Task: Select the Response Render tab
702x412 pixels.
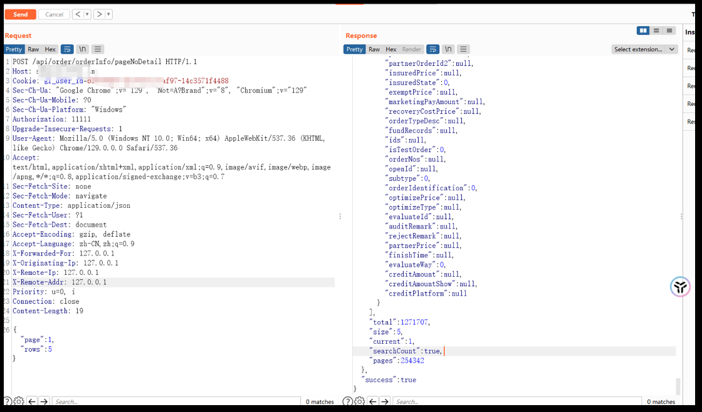Action: pos(411,49)
